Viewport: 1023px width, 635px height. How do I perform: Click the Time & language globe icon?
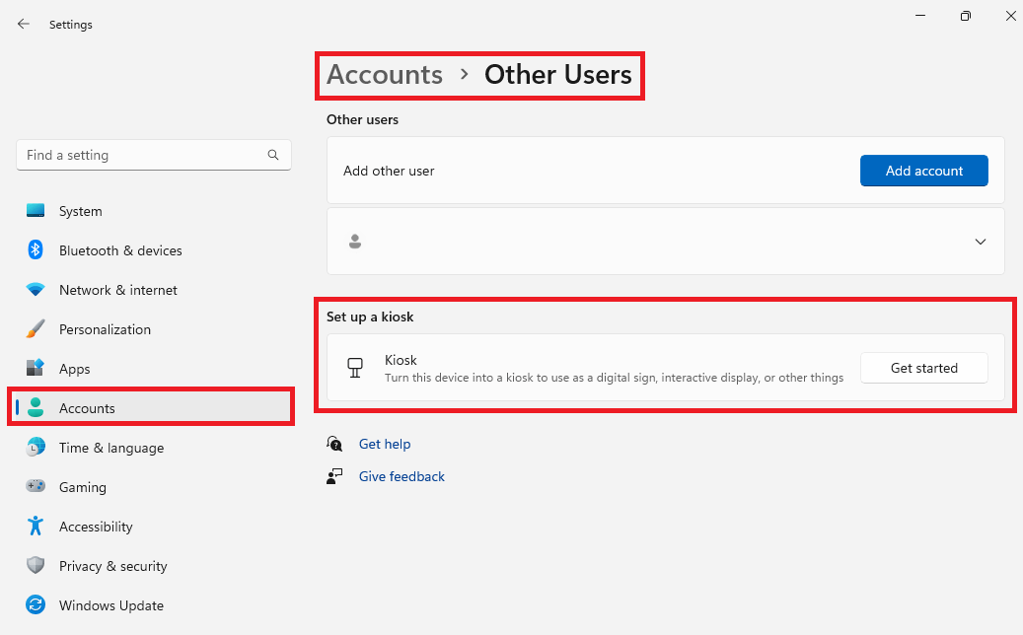(36, 447)
